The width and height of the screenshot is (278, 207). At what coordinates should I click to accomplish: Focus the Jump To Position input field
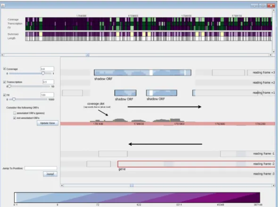(41, 168)
